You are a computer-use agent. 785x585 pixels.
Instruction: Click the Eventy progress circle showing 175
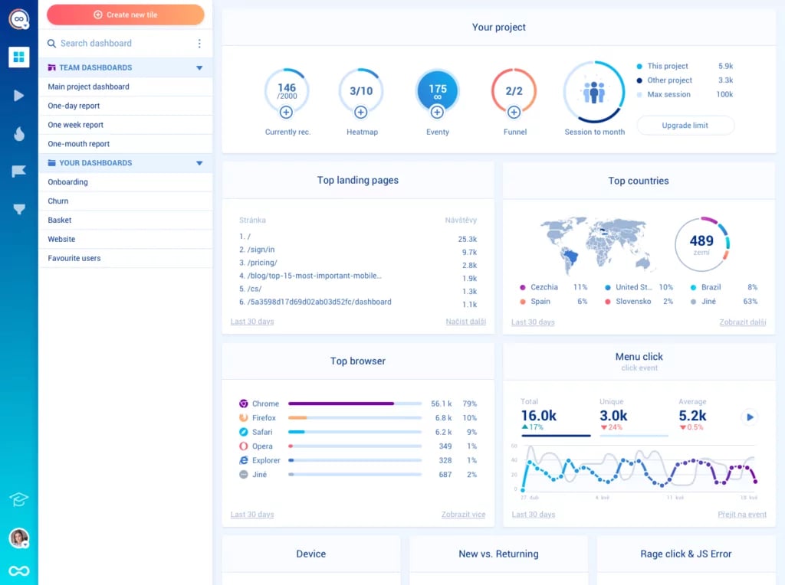point(437,90)
